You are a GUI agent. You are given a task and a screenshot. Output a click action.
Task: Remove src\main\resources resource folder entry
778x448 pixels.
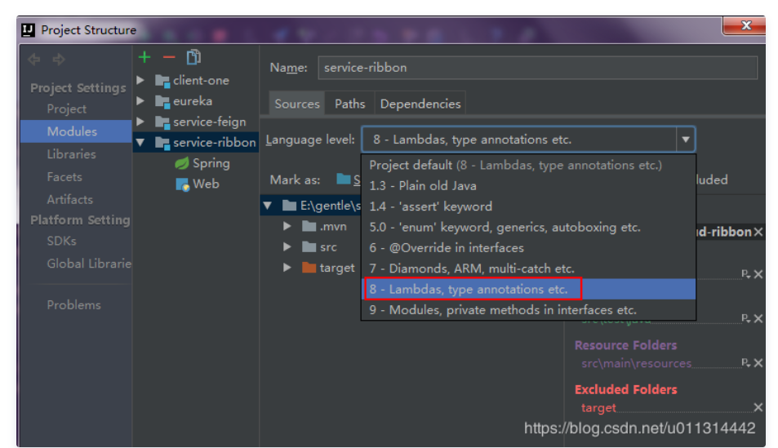[758, 363]
